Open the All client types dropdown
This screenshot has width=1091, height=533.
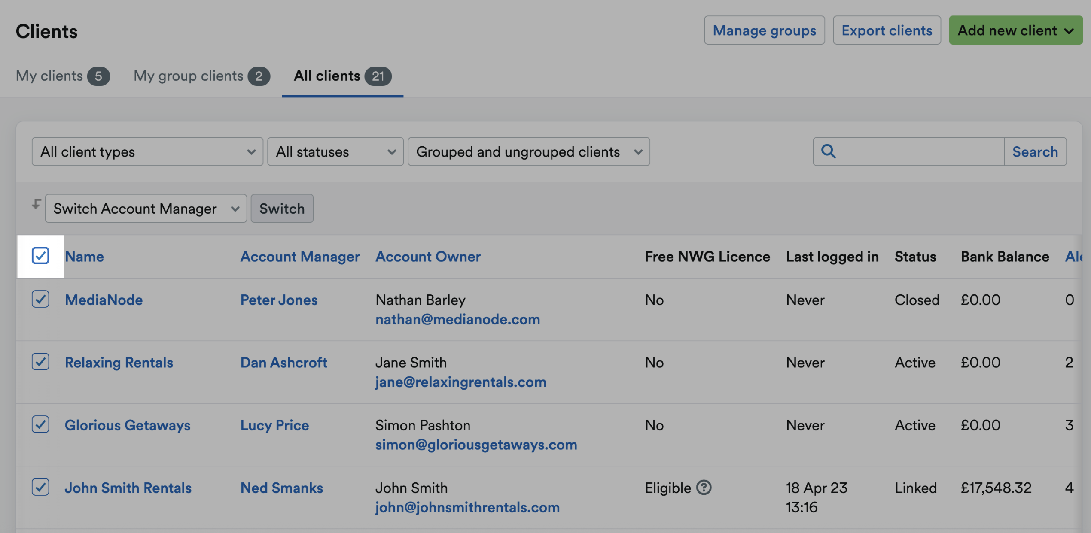147,151
